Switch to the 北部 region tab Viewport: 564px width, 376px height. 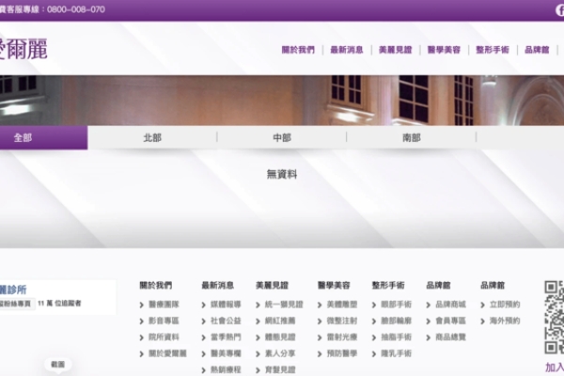tap(152, 137)
